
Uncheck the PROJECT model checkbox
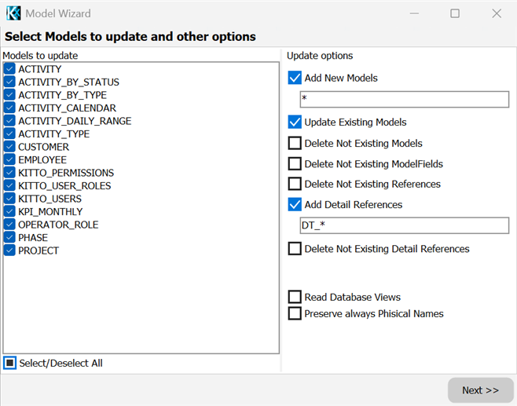(x=9, y=251)
